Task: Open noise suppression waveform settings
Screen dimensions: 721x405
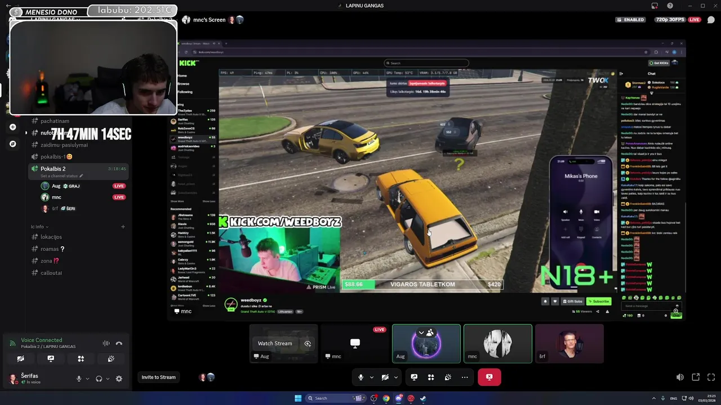Action: [x=106, y=343]
